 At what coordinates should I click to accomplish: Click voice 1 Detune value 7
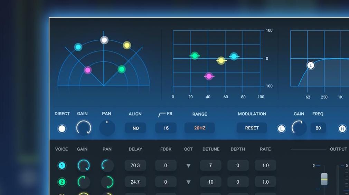click(x=210, y=165)
